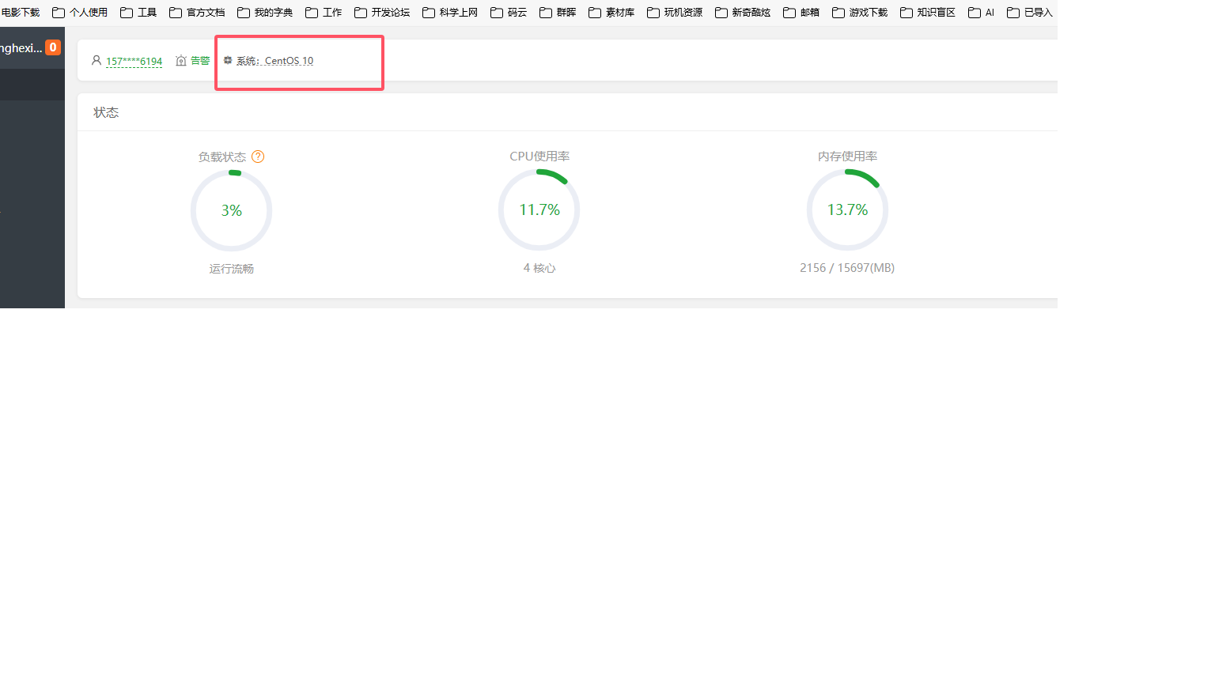Open the 已导入 bookmark folder
The width and height of the screenshot is (1215, 683).
coord(1030,13)
